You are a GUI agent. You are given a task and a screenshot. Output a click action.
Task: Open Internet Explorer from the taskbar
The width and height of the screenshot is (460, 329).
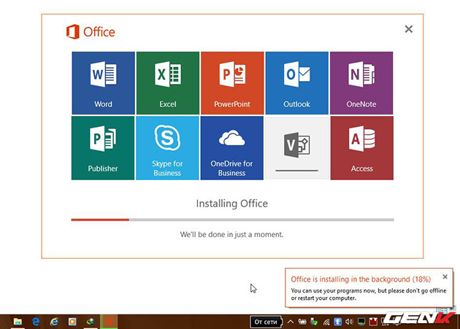pyautogui.click(x=54, y=322)
